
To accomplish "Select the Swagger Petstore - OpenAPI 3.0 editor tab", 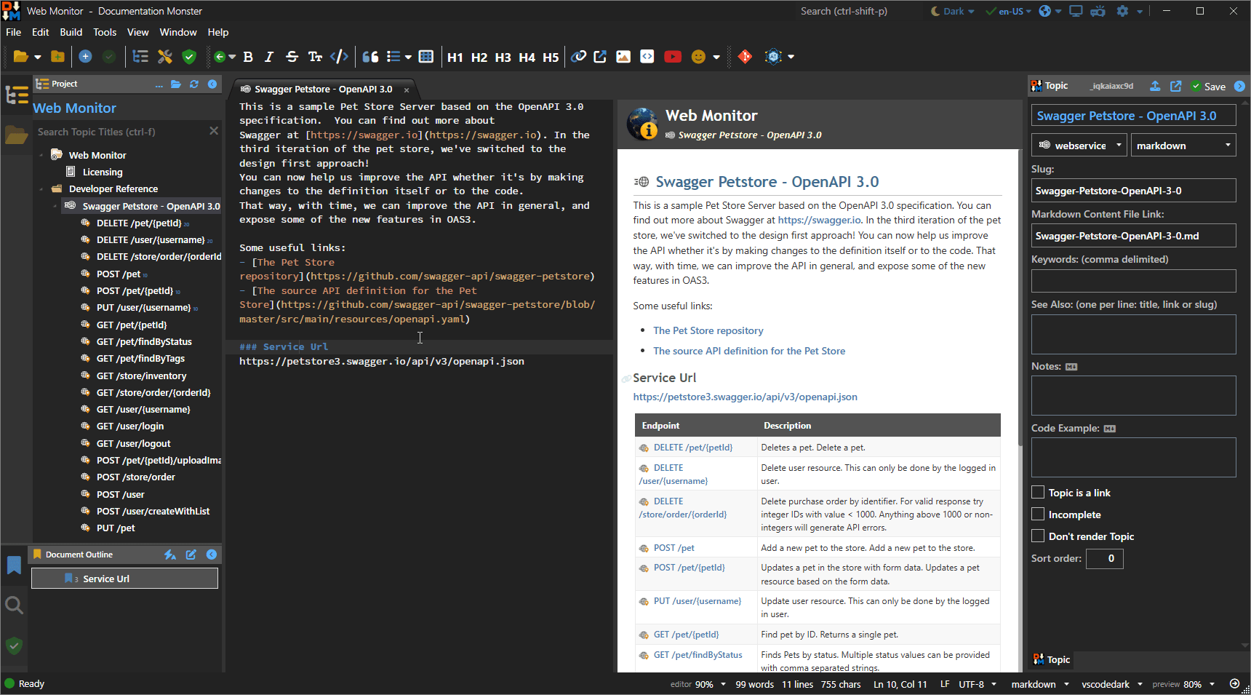I will tap(323, 90).
